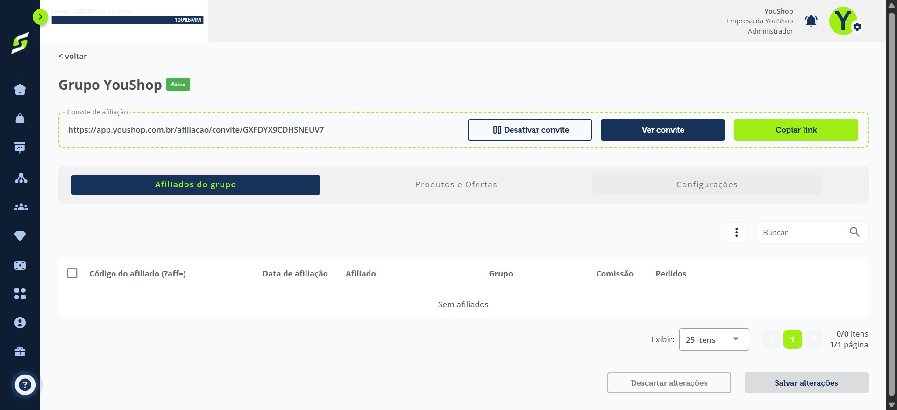Screen dimensions: 897x410
Task: Click the Sem afiliados empty message
Action: (x=463, y=304)
